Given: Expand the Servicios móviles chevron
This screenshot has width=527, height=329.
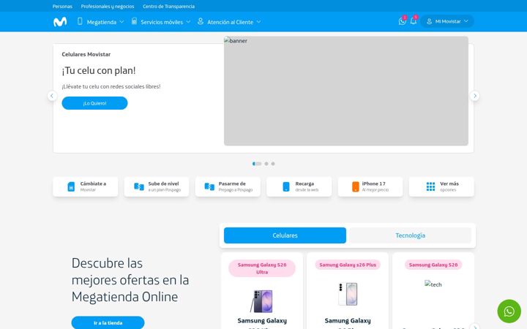Looking at the screenshot, I should tap(188, 22).
